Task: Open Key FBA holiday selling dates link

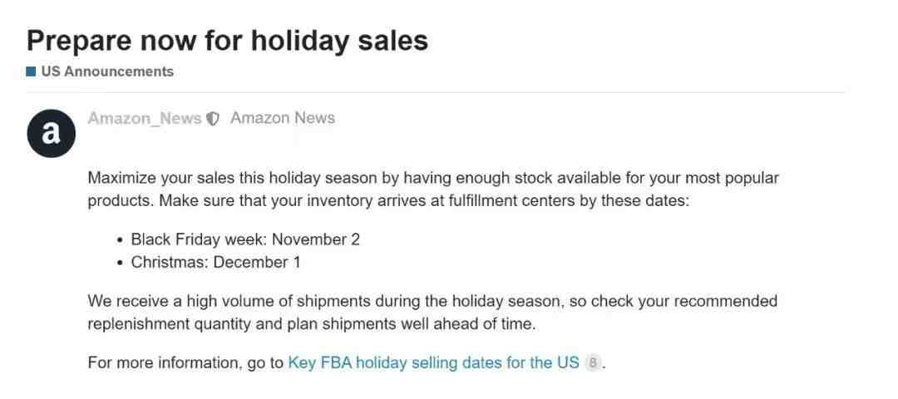Action: pyautogui.click(x=433, y=363)
